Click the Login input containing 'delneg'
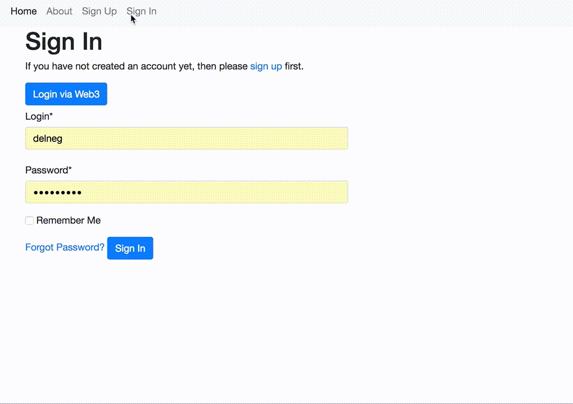The height and width of the screenshot is (404, 573). point(187,138)
